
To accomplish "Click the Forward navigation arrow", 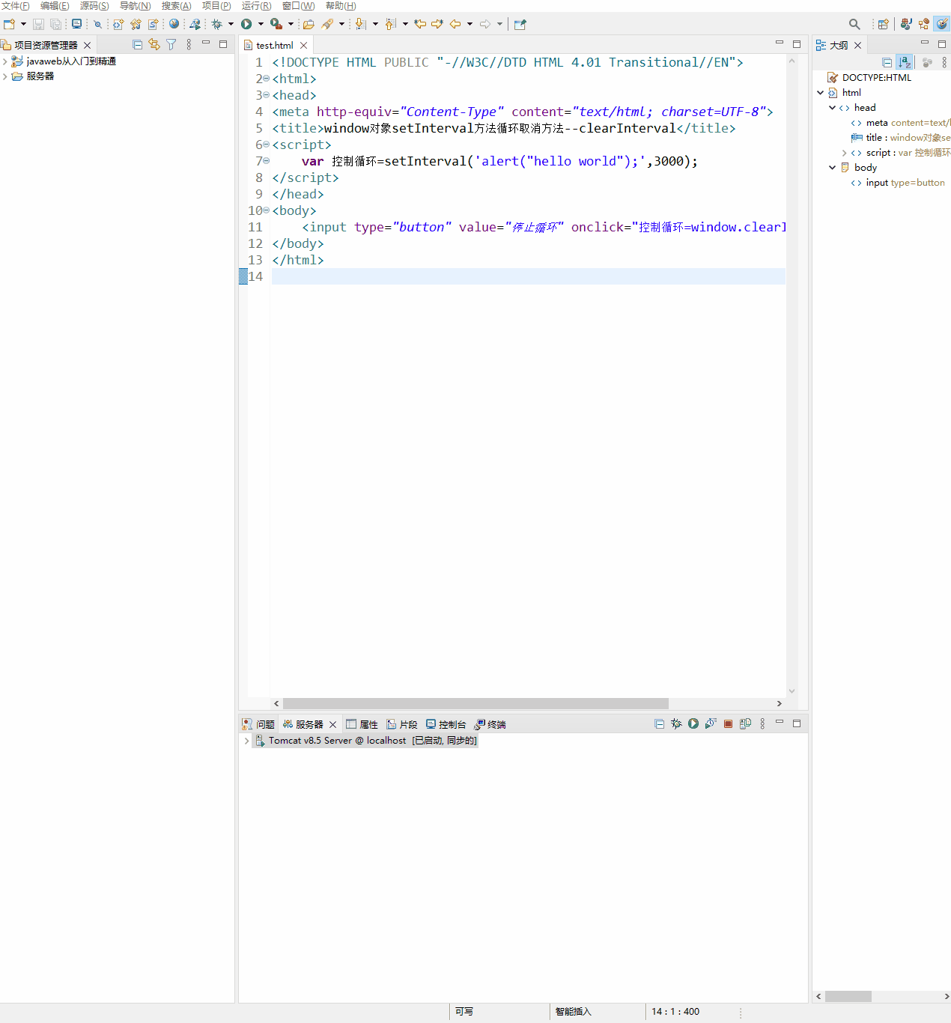I will 485,24.
